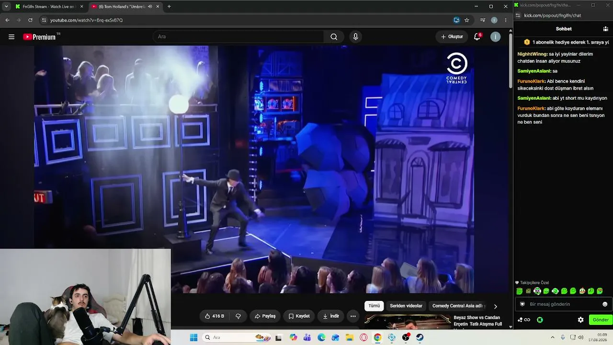Open Kick chat settings gear
This screenshot has height=345, width=613.
[x=580, y=320]
